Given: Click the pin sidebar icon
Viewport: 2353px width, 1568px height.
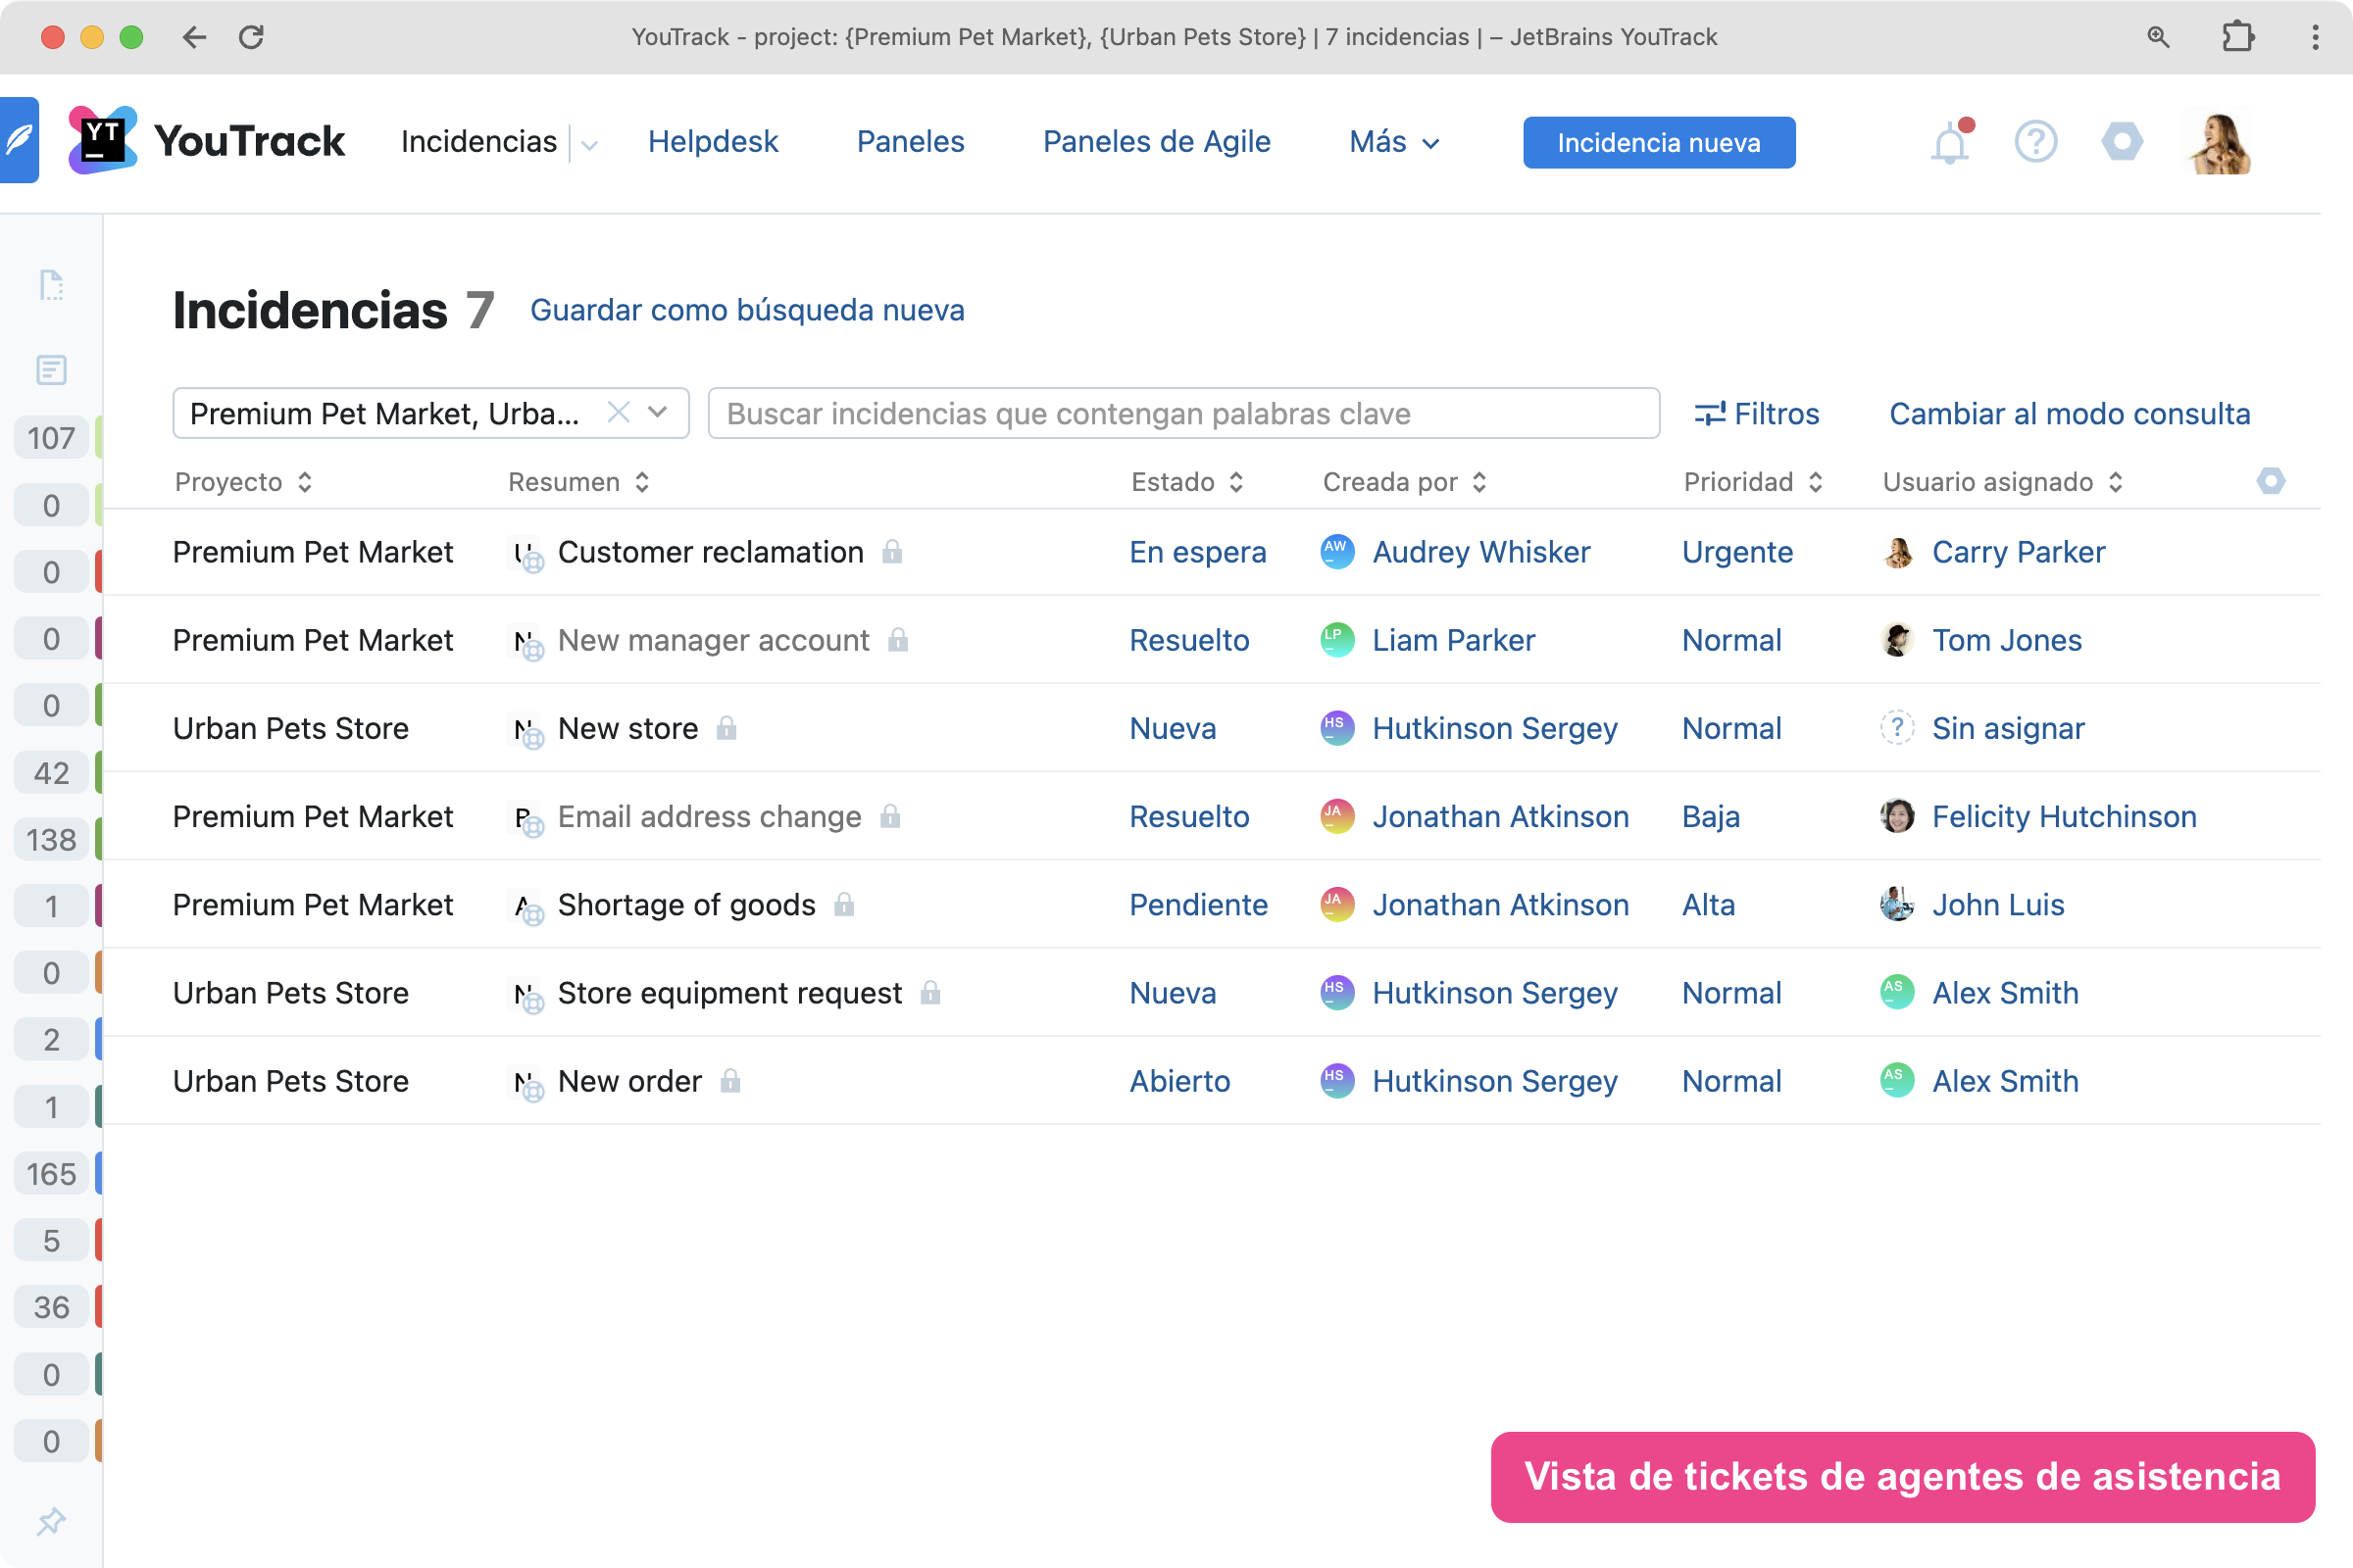Looking at the screenshot, I should (x=51, y=1521).
